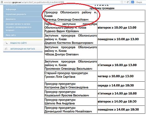The height and width of the screenshot is (116, 146).
Task: Click the padlock icon beside Авторизація на порталі
Action: point(6,49)
